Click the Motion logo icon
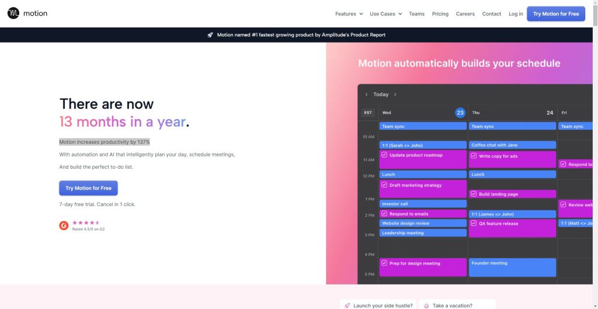598x309 pixels. (x=13, y=13)
